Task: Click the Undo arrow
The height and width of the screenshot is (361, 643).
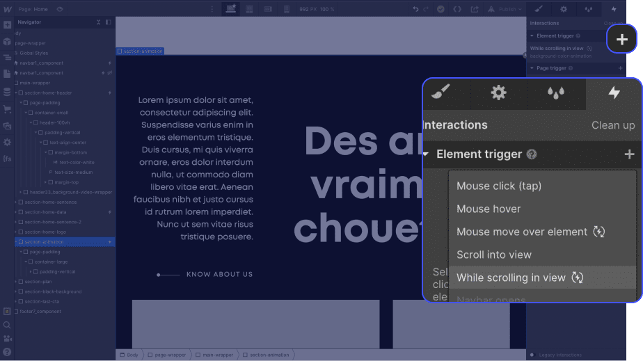Action: pyautogui.click(x=415, y=9)
